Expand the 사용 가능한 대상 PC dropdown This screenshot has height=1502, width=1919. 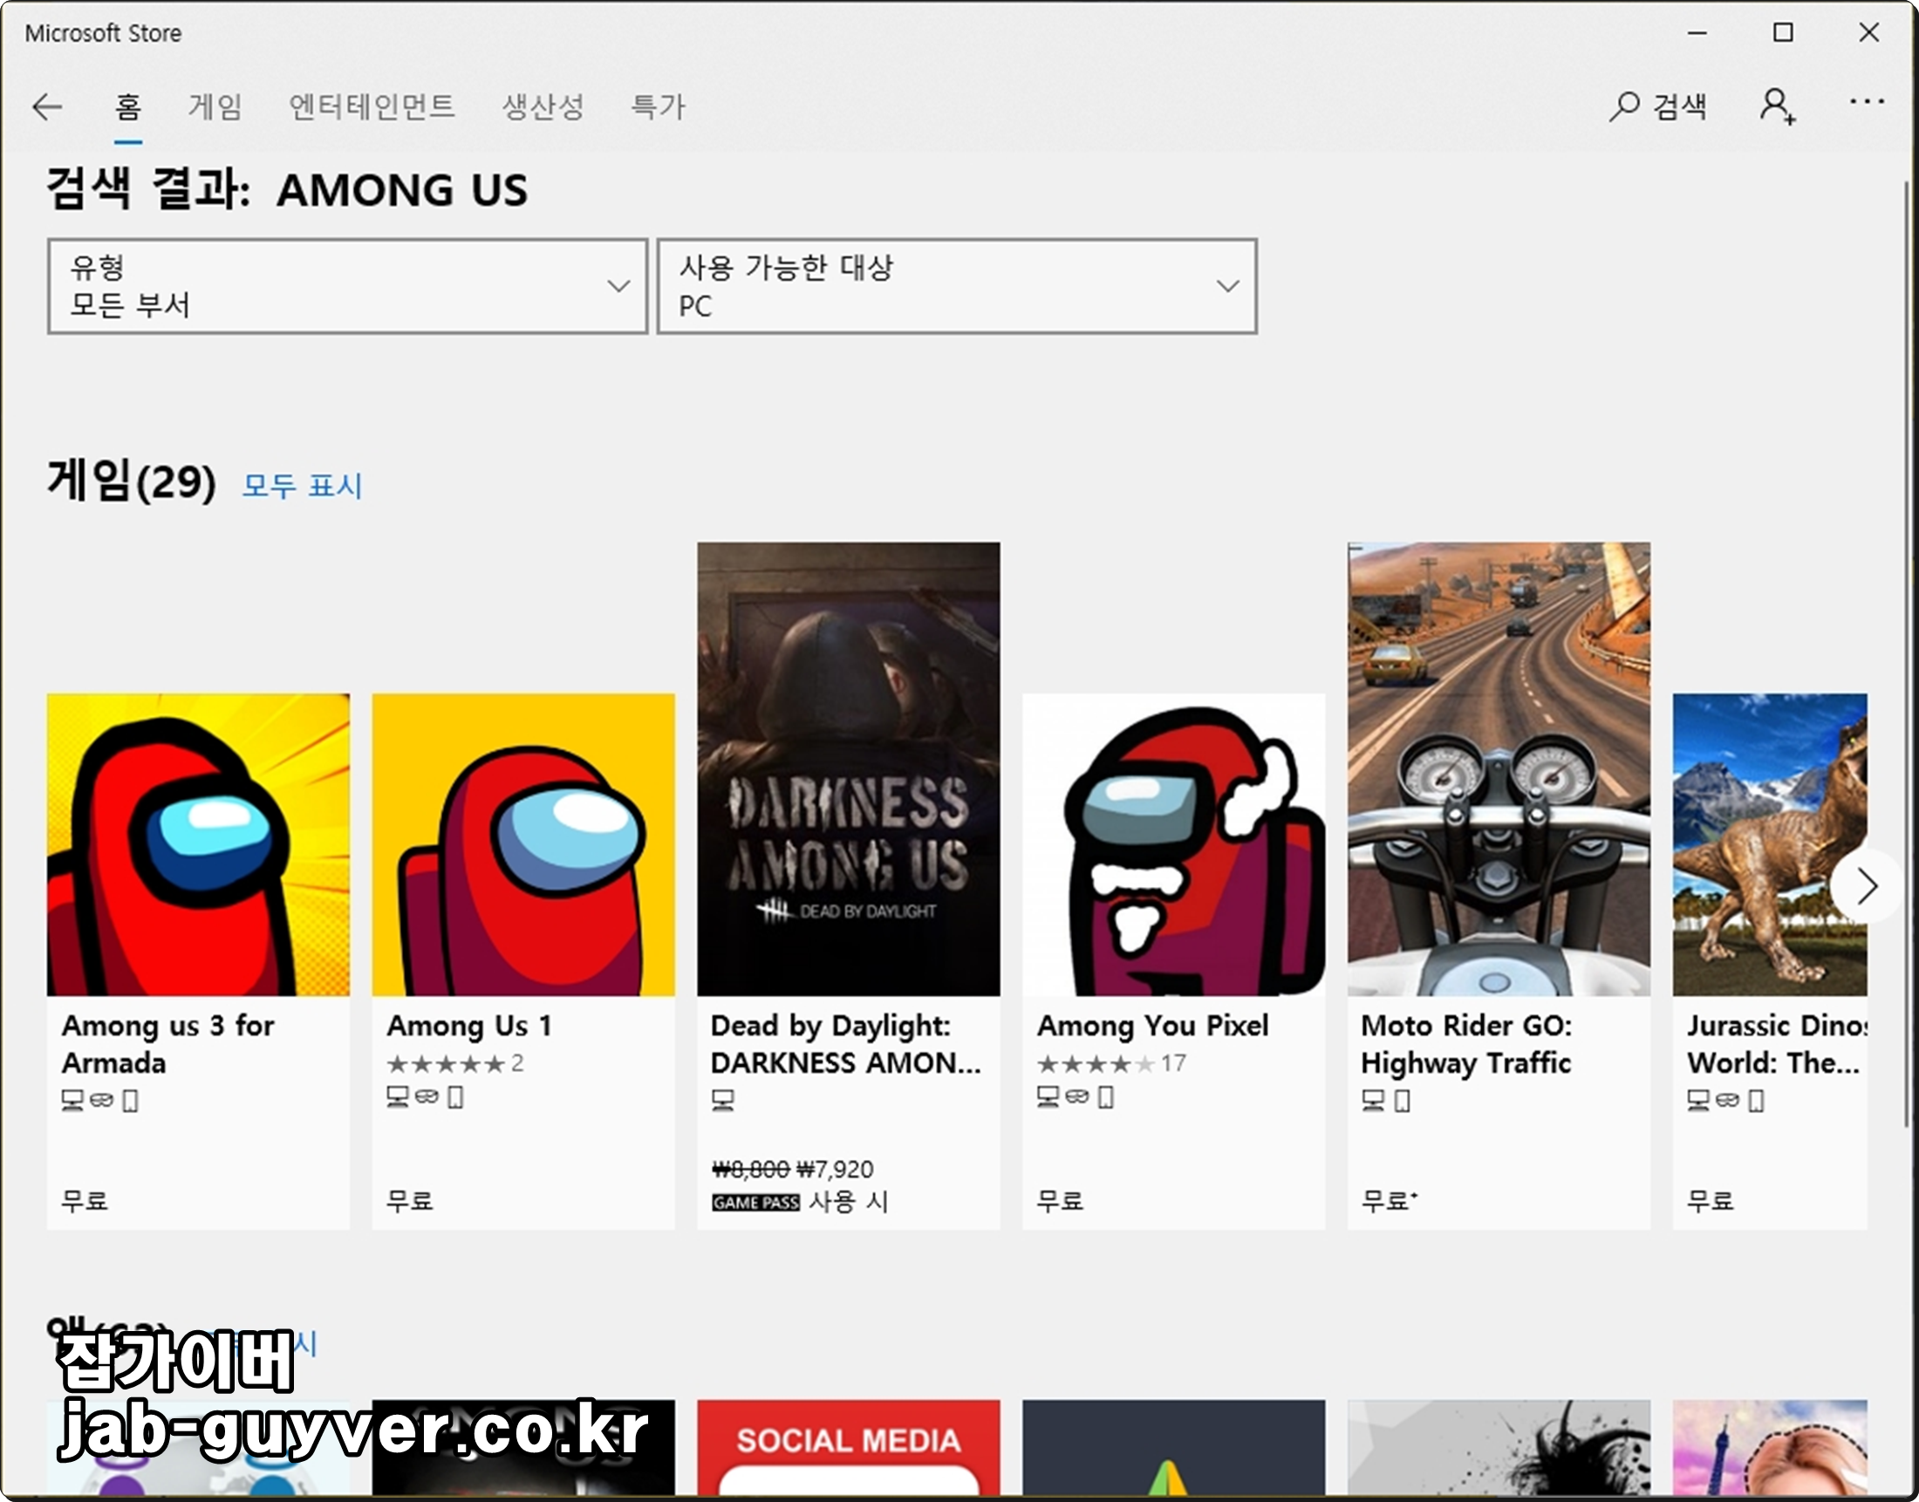957,287
